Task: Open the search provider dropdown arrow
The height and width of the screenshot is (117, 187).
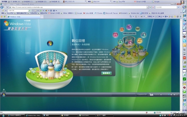Action: [181, 7]
